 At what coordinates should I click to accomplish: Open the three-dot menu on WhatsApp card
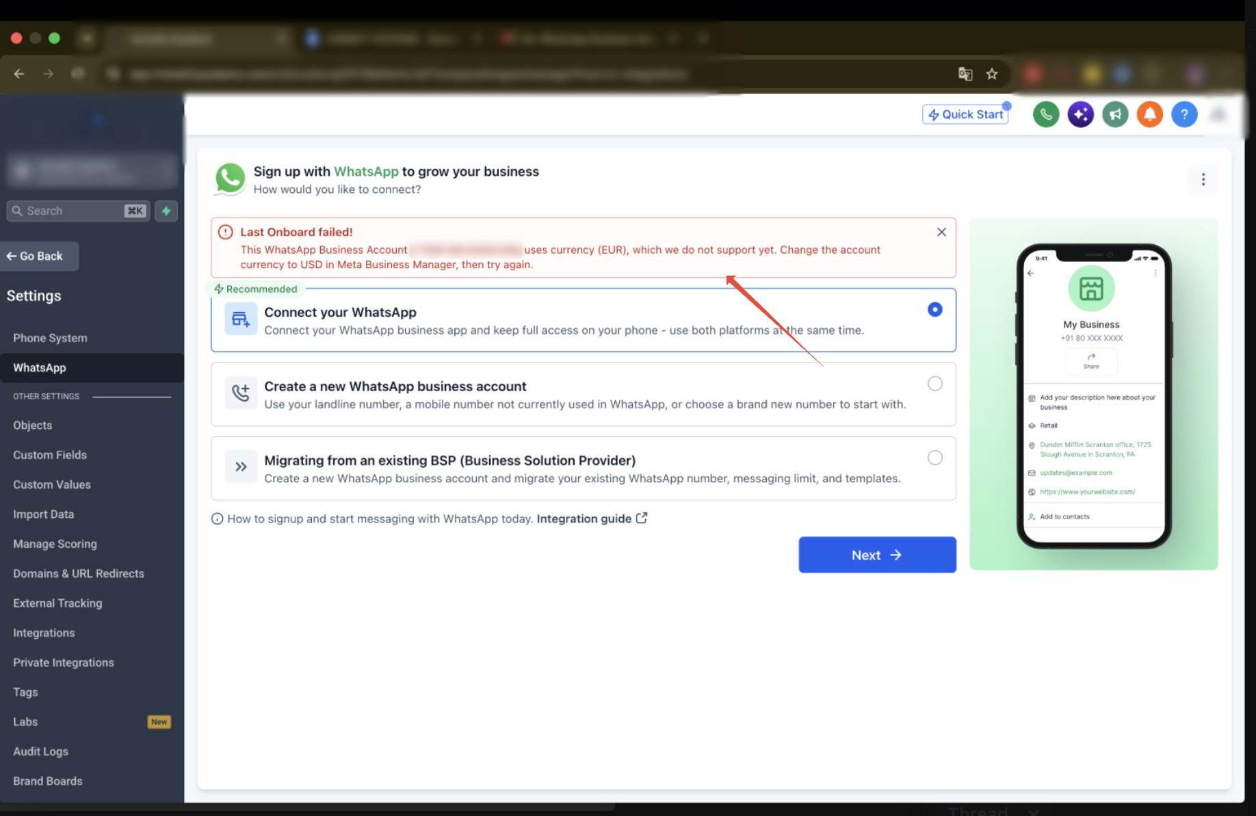coord(1203,180)
